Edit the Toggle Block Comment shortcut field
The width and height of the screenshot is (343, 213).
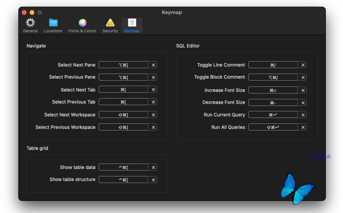point(273,77)
